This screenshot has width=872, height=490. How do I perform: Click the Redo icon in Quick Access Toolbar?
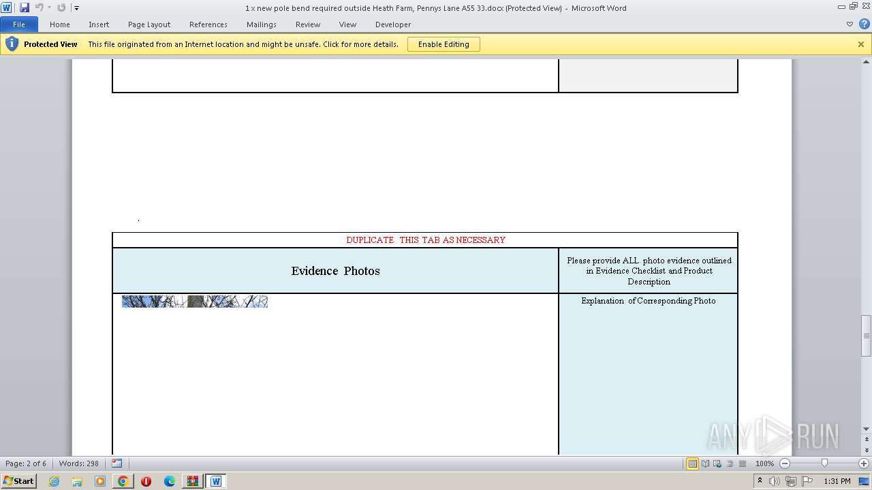click(61, 7)
